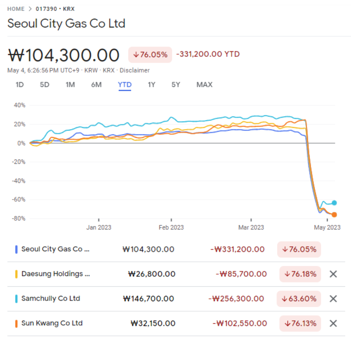Switch chart to 5D range
351x339 pixels.
[x=45, y=85]
